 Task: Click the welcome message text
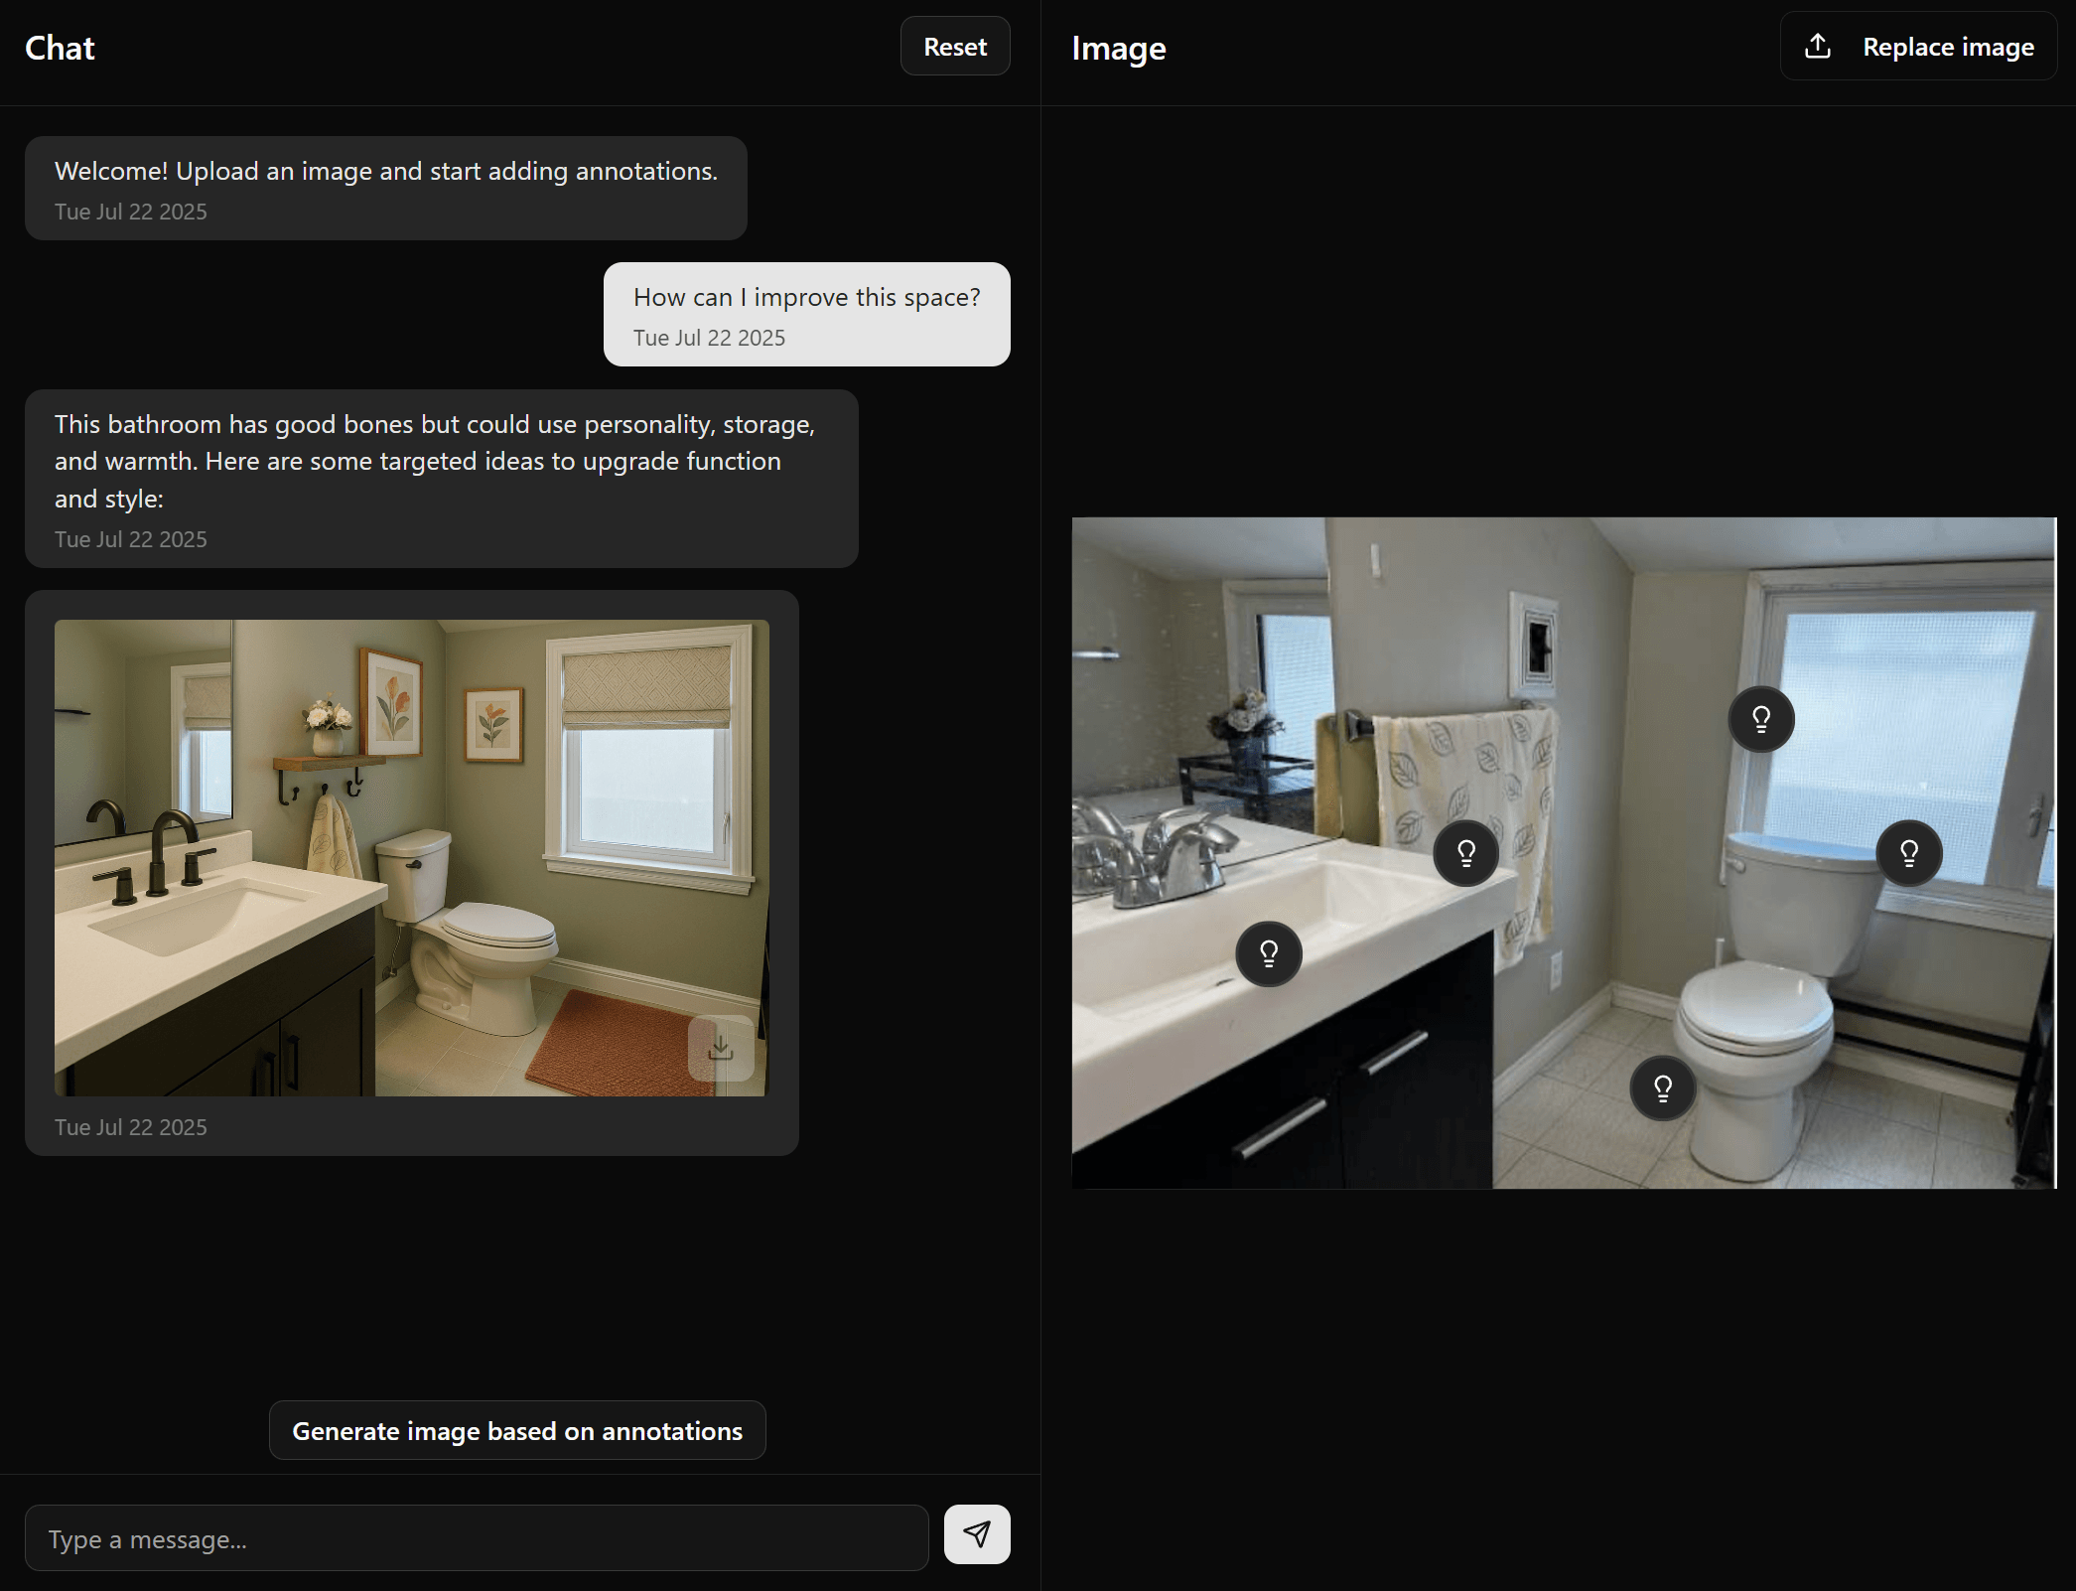click(386, 171)
